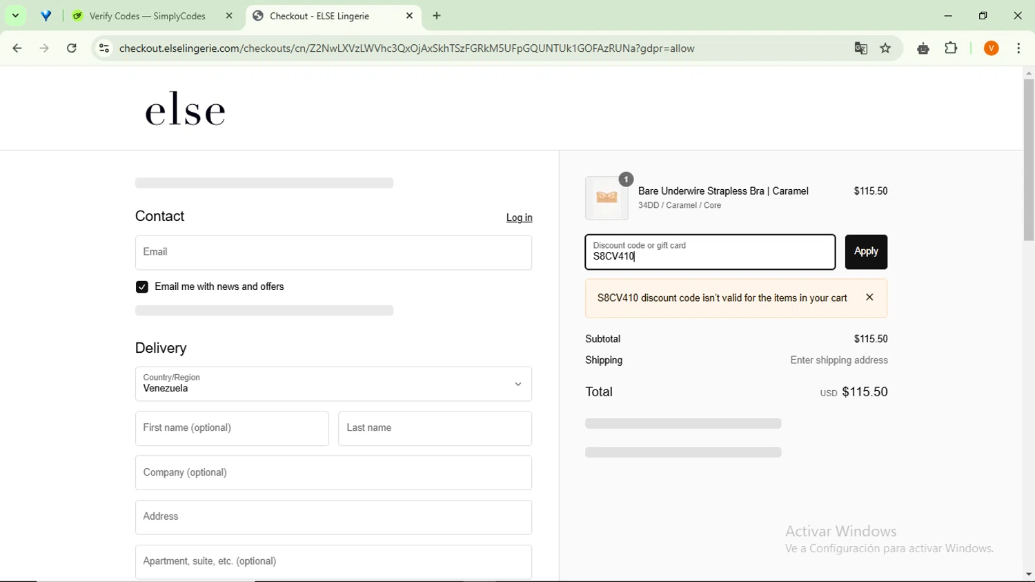Minimize the browser window
Screen dimensions: 1035x582
coord(948,16)
